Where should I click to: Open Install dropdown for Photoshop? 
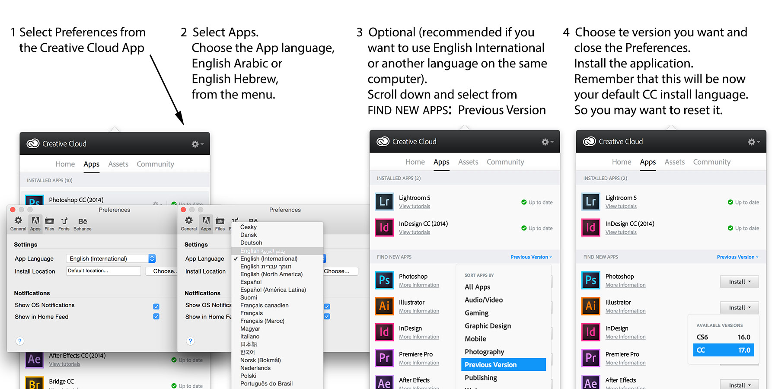click(739, 282)
